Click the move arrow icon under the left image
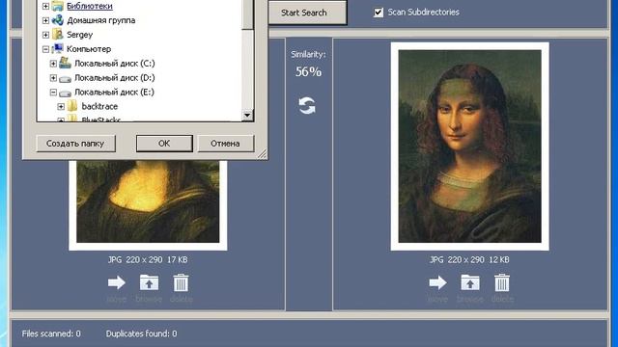 tap(117, 282)
